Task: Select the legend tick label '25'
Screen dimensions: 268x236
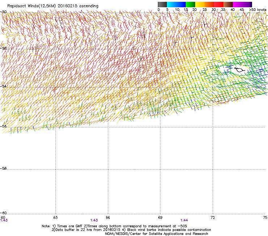Action: click(205, 10)
